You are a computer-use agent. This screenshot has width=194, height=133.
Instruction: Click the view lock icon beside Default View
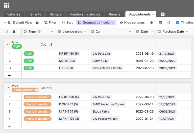(x=37, y=22)
